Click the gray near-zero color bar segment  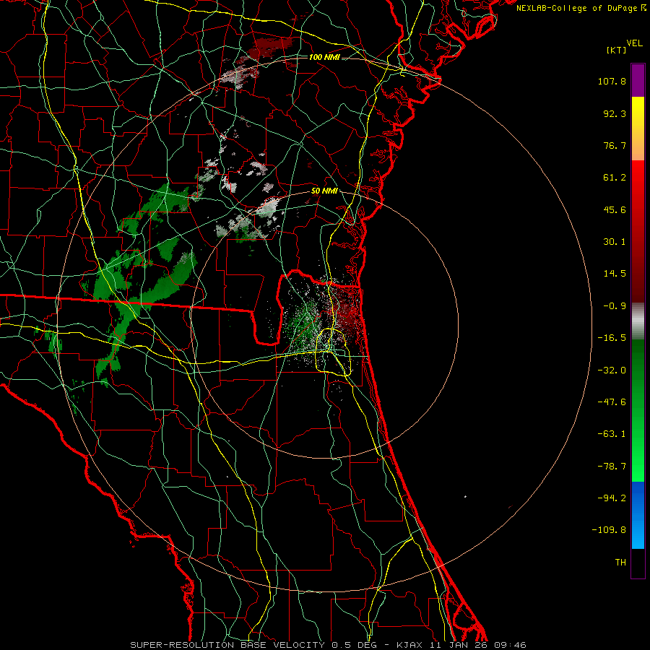pos(638,321)
